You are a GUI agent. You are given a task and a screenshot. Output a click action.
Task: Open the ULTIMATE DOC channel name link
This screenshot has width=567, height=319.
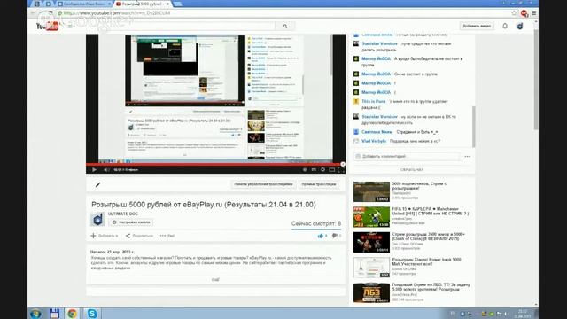[x=123, y=214]
